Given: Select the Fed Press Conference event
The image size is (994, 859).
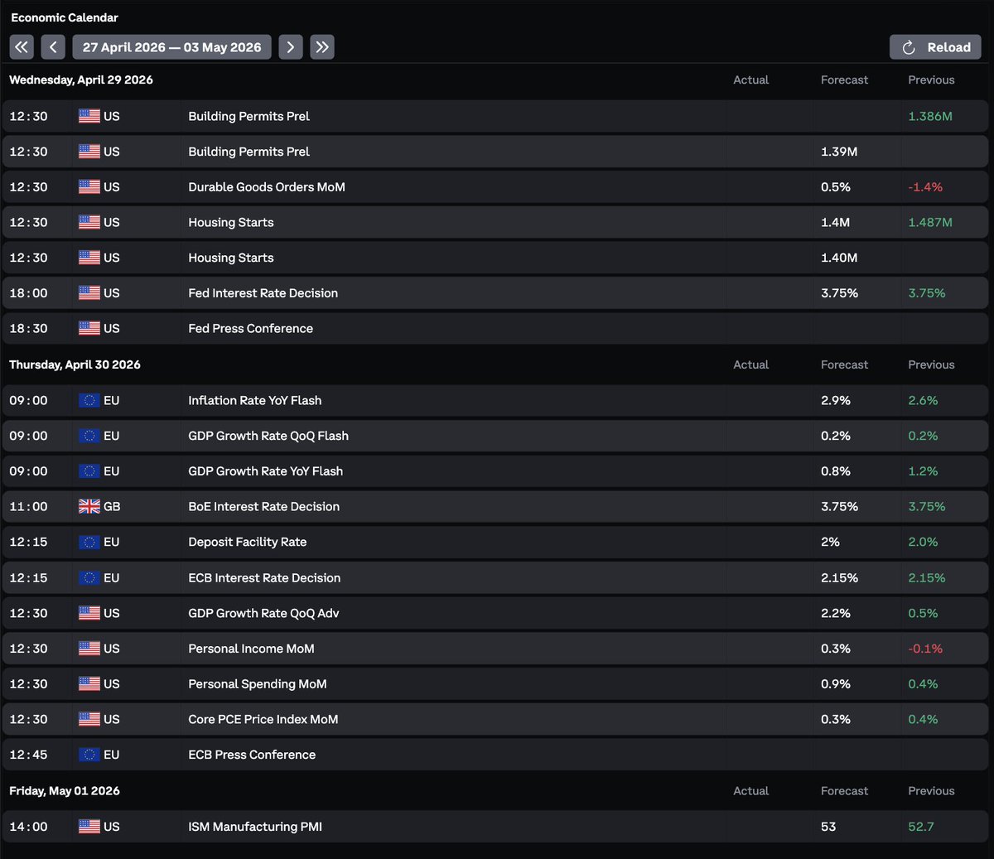Looking at the screenshot, I should click(250, 329).
